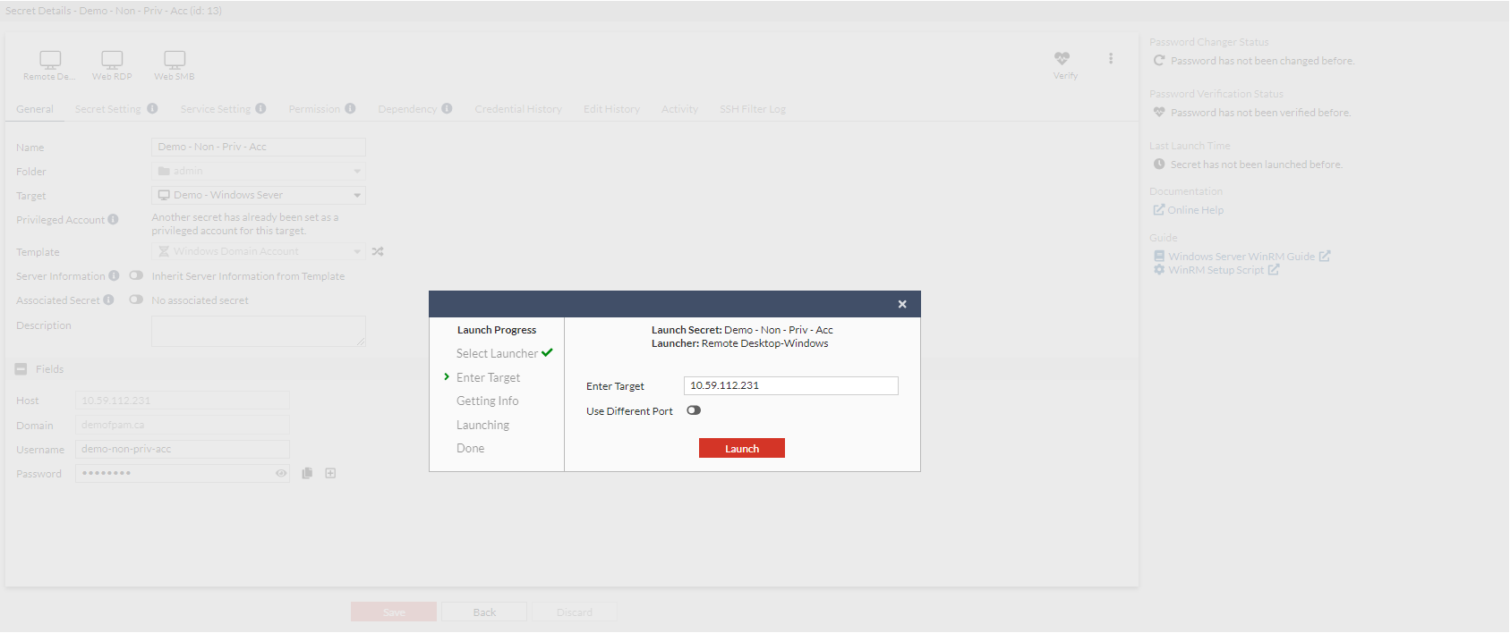The height and width of the screenshot is (633, 1510).
Task: Click the Password Changer Status refresh icon
Action: point(1159,60)
